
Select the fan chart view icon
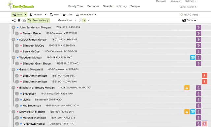[24, 21]
